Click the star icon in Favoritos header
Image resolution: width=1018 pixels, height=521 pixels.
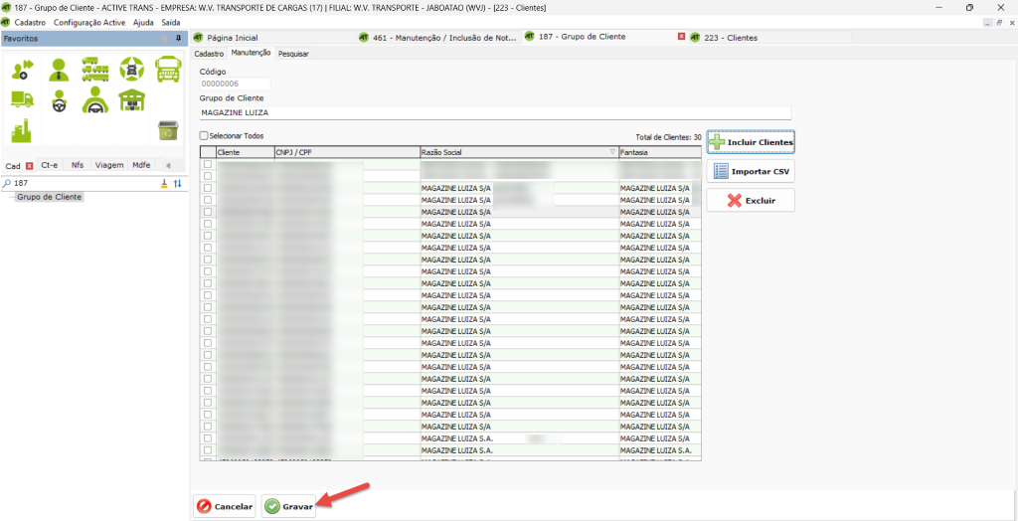tap(165, 39)
